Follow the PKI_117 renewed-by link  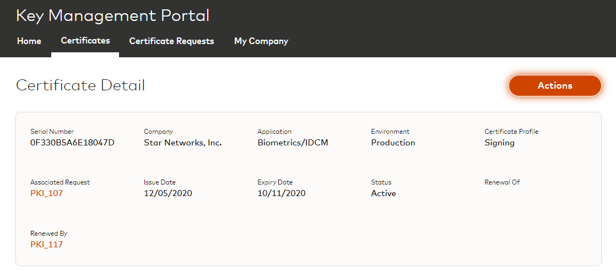[x=47, y=245]
